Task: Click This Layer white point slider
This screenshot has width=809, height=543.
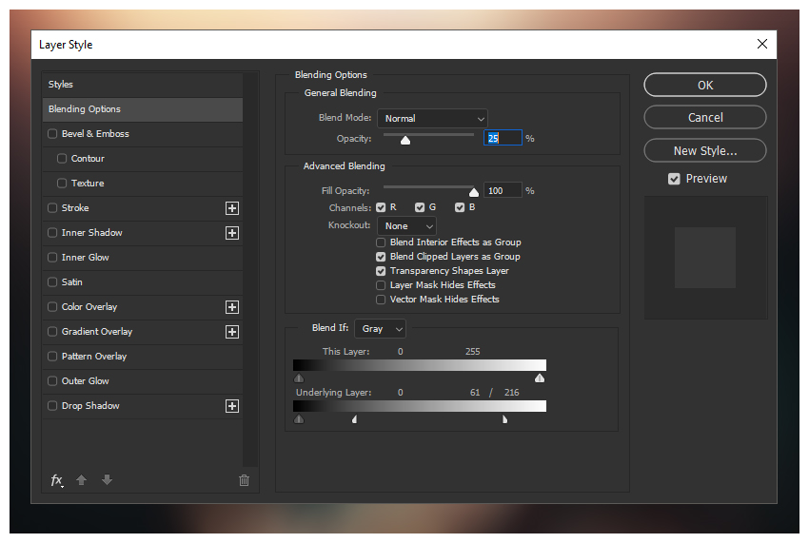Action: point(540,378)
